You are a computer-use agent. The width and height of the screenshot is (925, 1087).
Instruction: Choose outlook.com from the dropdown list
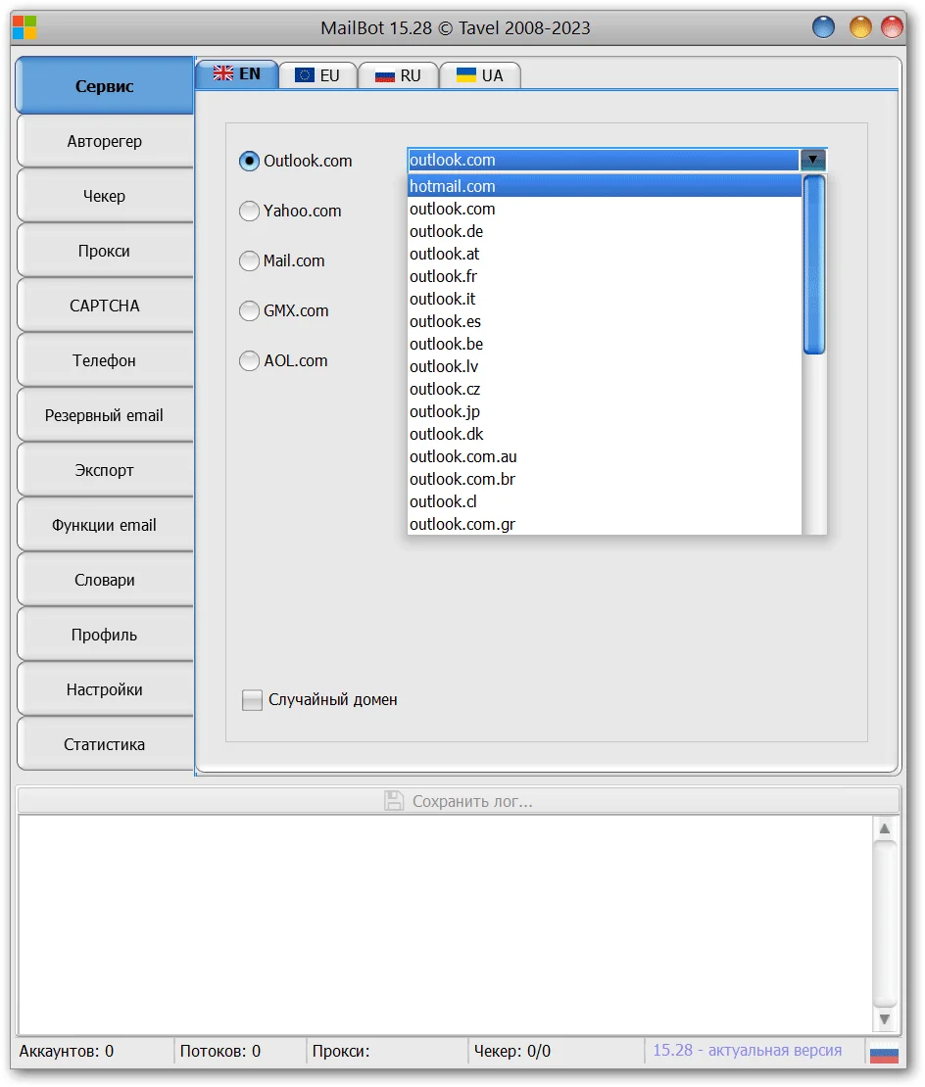(605, 209)
